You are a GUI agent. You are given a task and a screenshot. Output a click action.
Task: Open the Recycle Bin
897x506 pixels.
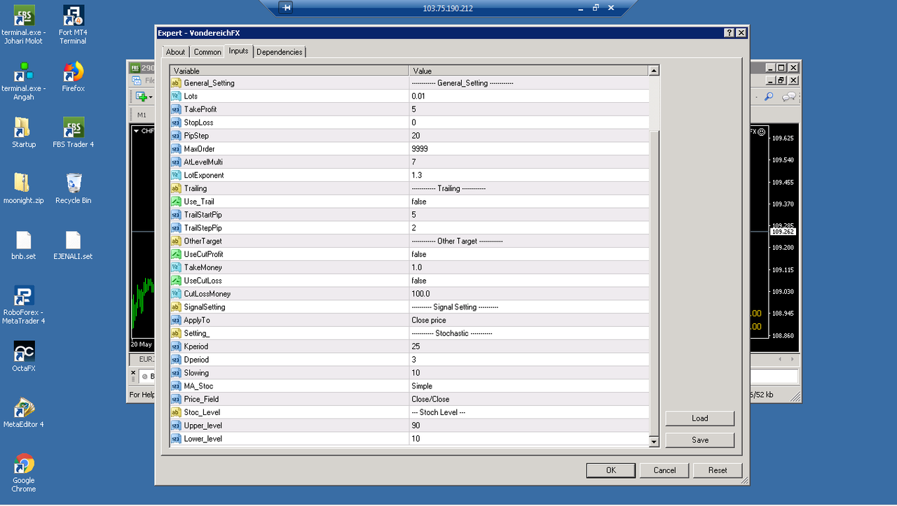click(73, 189)
